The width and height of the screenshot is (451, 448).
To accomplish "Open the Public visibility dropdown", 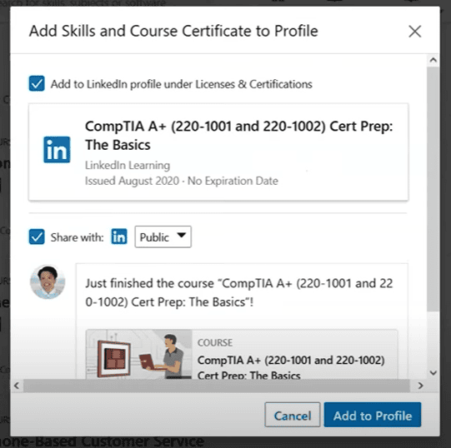I will [x=163, y=236].
